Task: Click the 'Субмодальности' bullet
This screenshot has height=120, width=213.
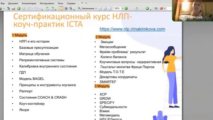Action: point(113,107)
